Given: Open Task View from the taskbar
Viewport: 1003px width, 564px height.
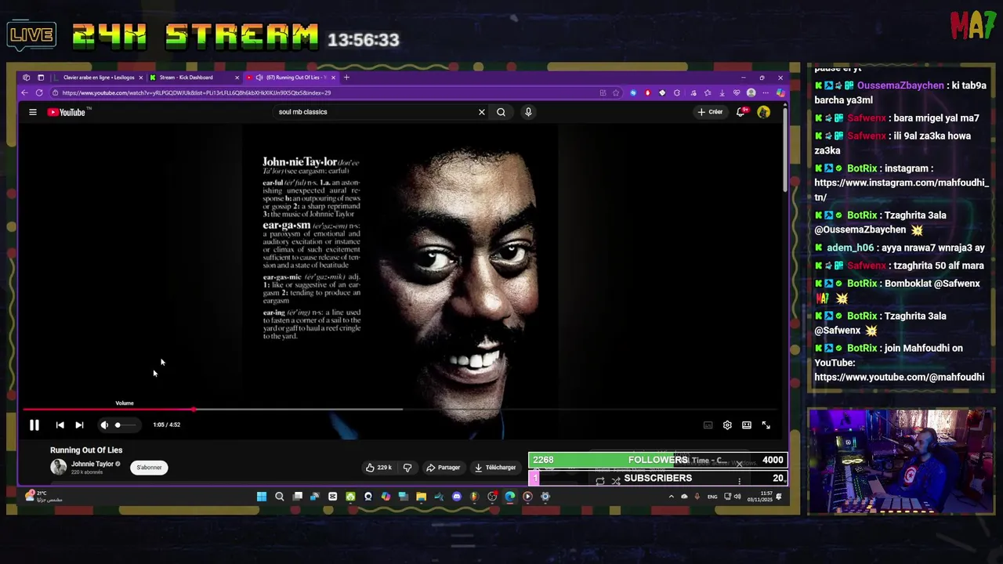Looking at the screenshot, I should click(x=297, y=496).
